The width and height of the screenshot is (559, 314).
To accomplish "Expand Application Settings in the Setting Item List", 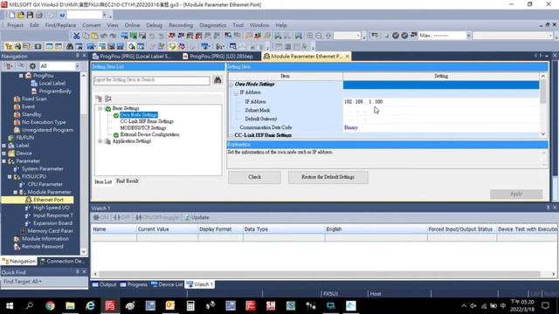I will [x=100, y=141].
